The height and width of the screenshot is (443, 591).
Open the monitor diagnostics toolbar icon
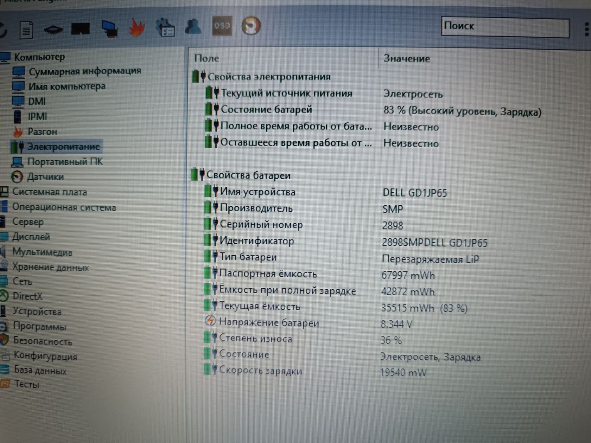point(110,28)
